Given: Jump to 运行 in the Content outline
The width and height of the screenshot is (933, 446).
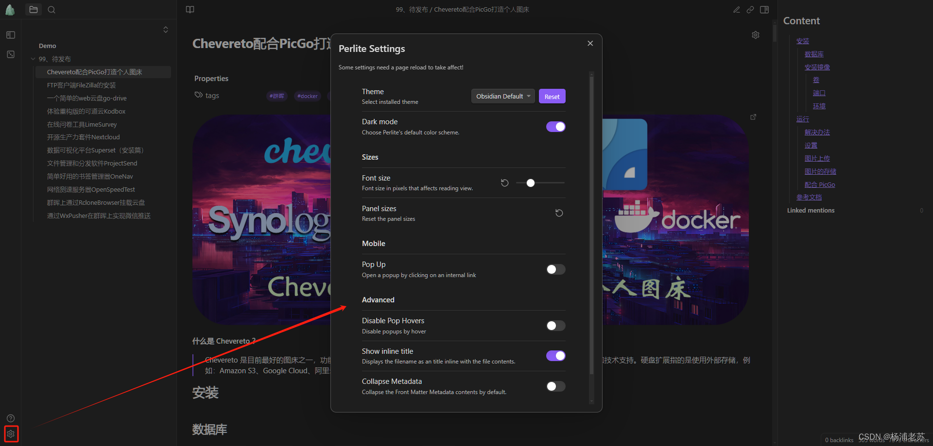Looking at the screenshot, I should [x=803, y=119].
